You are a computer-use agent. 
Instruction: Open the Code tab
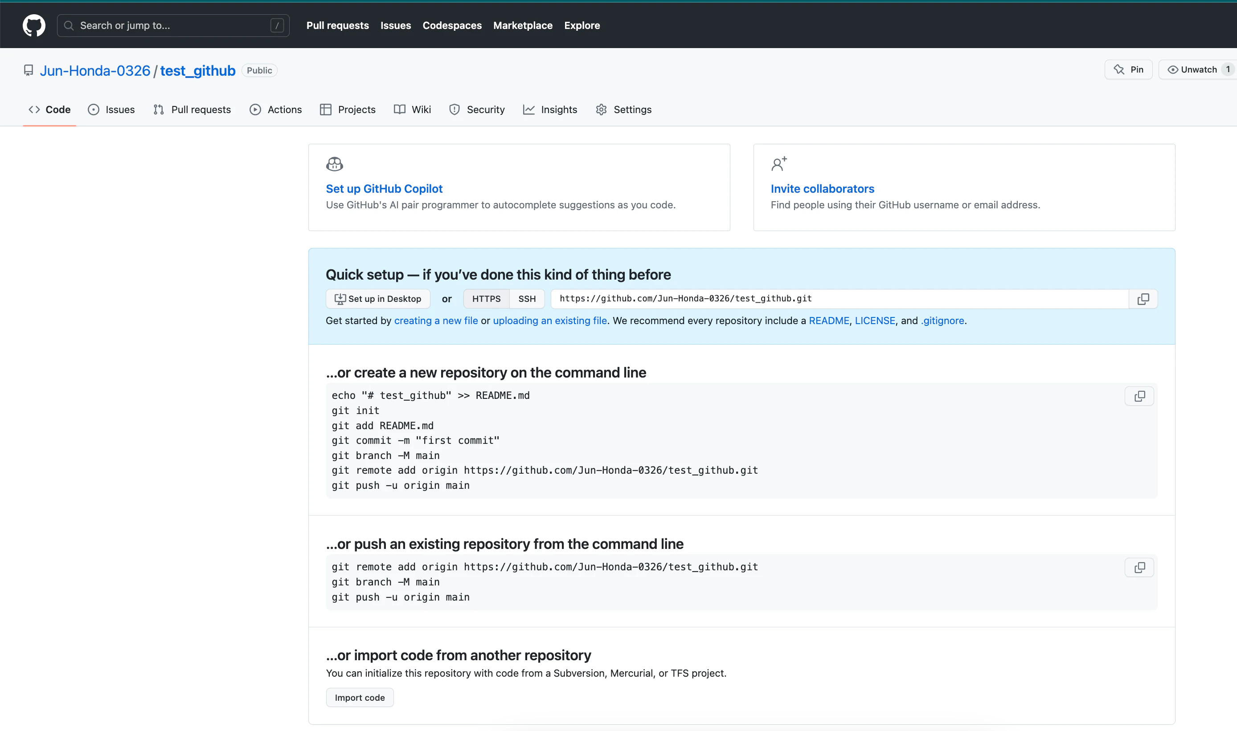(49, 110)
